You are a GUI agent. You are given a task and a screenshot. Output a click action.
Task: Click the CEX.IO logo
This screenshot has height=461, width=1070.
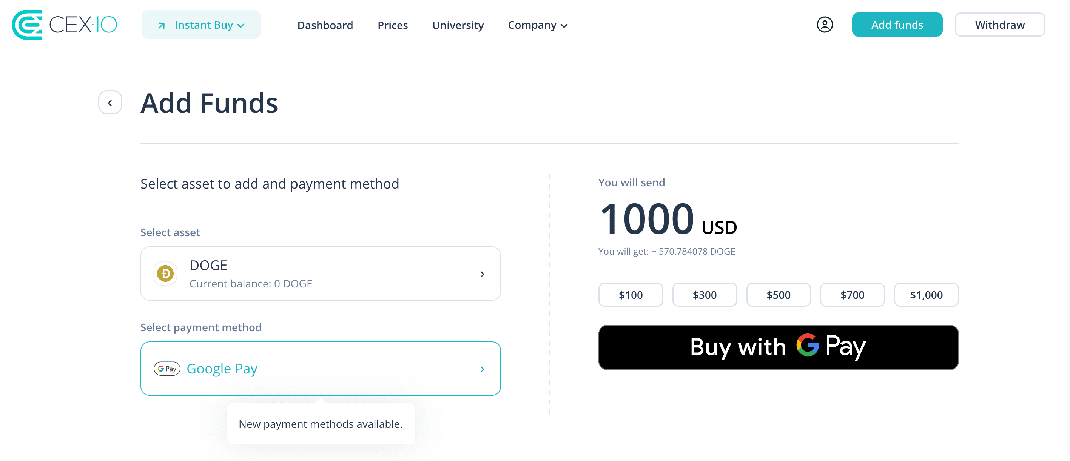tap(65, 25)
